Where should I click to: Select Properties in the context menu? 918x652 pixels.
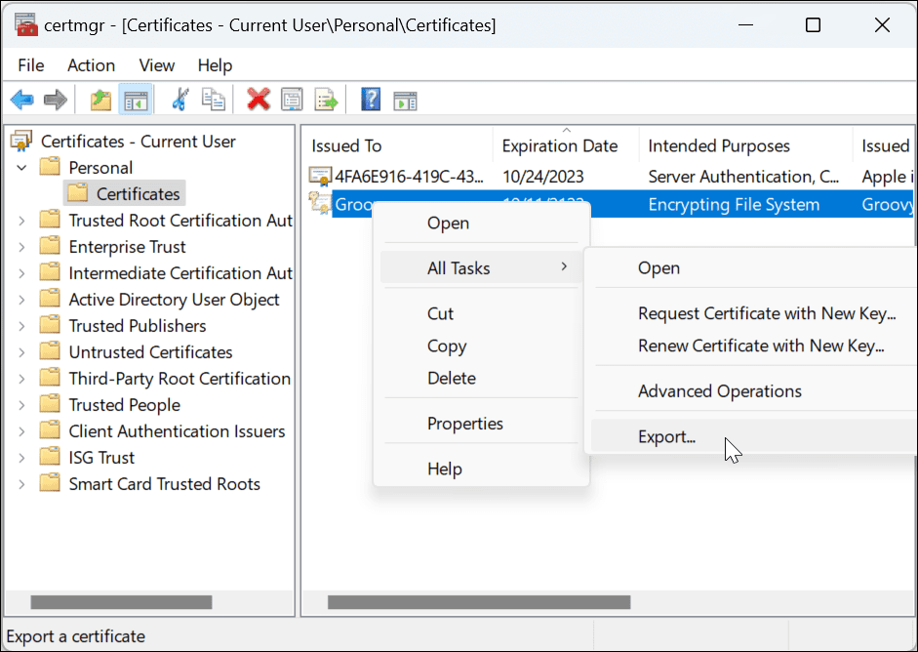coord(464,424)
